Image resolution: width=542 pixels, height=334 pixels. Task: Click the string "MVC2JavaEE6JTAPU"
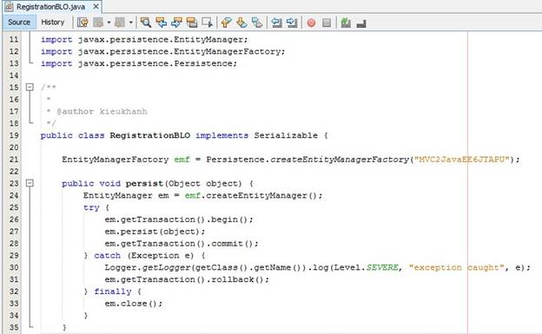click(462, 160)
